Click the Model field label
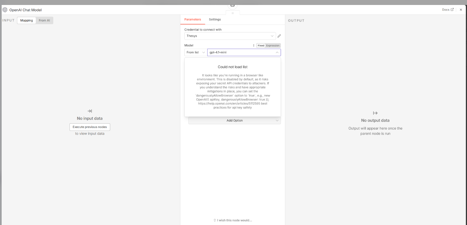 189,45
